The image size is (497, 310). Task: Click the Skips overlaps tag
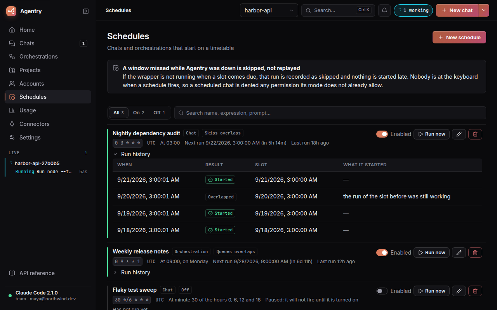pyautogui.click(x=222, y=133)
